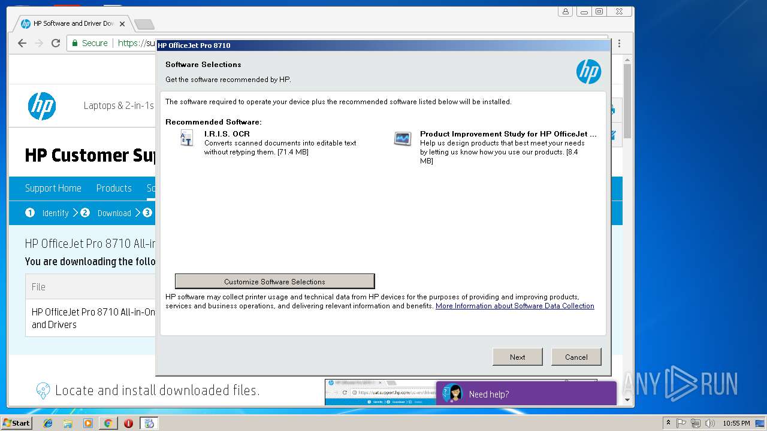
Task: Reload the Chrome page
Action: [x=56, y=43]
